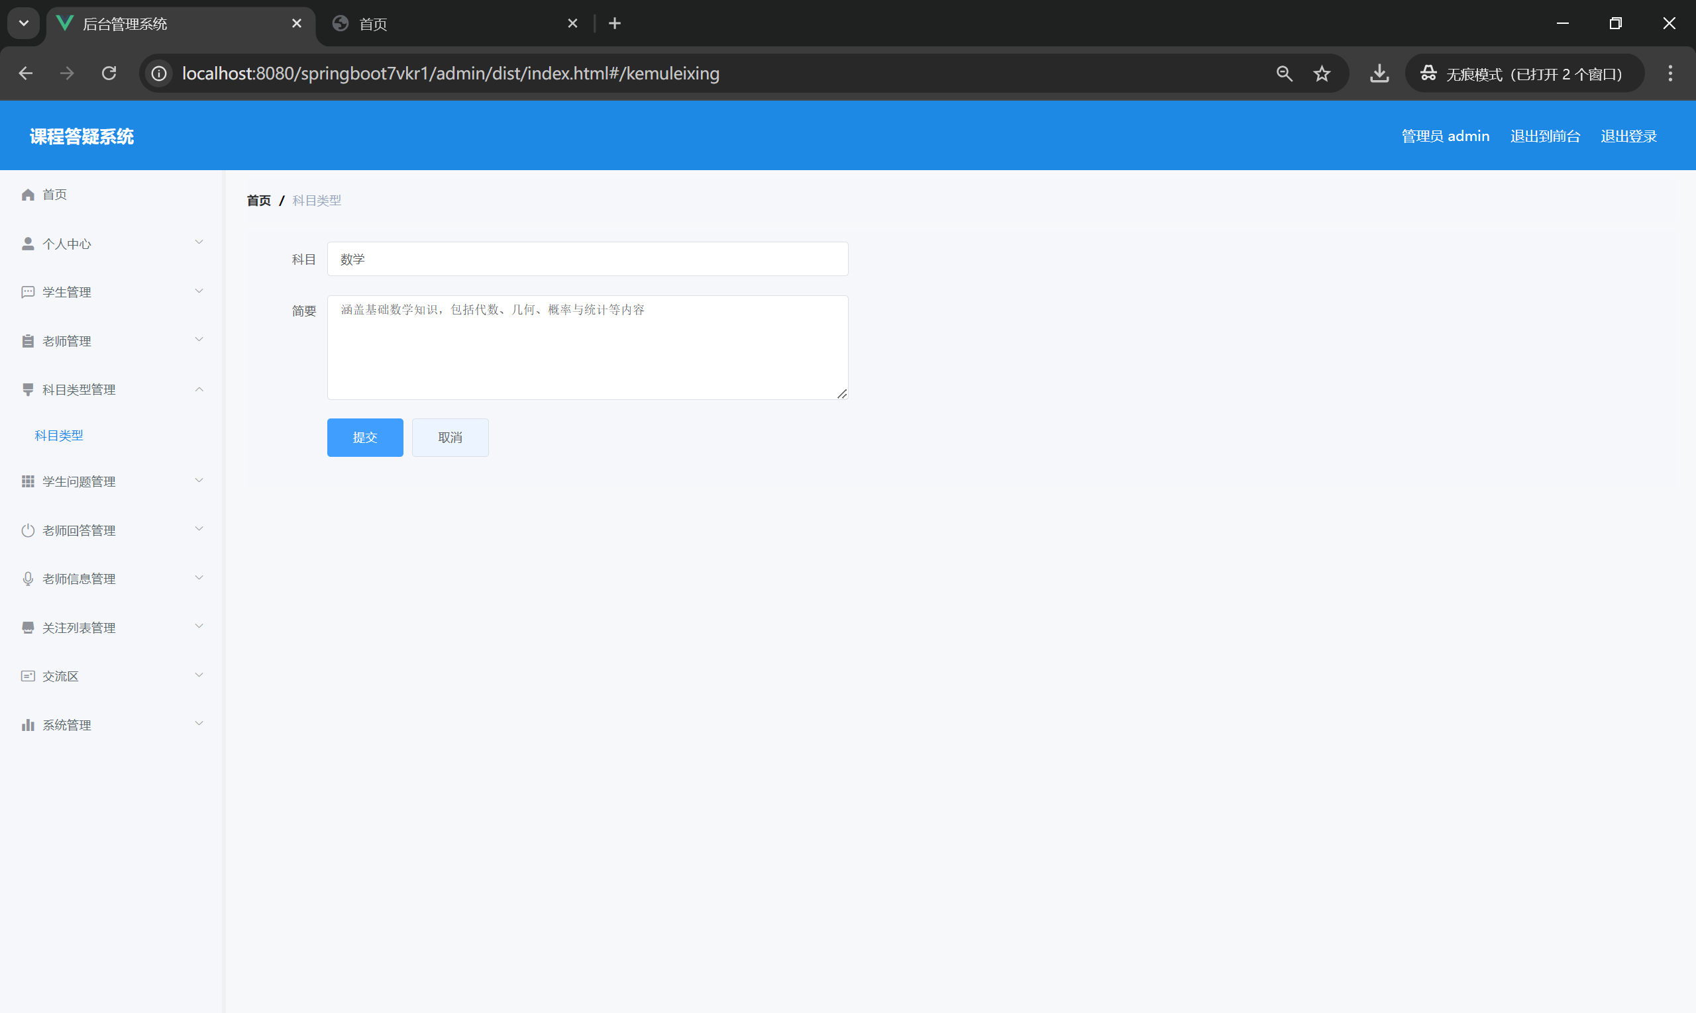This screenshot has width=1696, height=1013.
Task: Click the person icon beside 个人中心
Action: coord(28,244)
